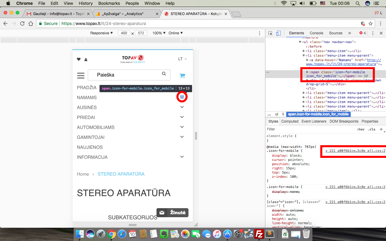Click the wishlist heart icon on the page

(79, 59)
